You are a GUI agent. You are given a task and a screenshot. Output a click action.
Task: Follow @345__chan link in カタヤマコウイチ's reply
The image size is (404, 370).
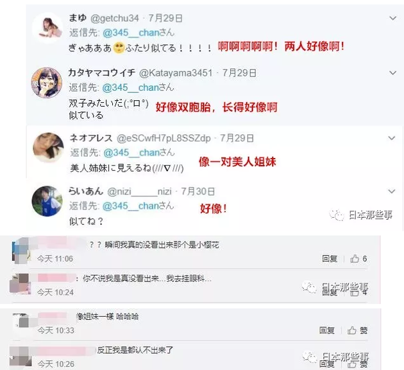(x=131, y=88)
